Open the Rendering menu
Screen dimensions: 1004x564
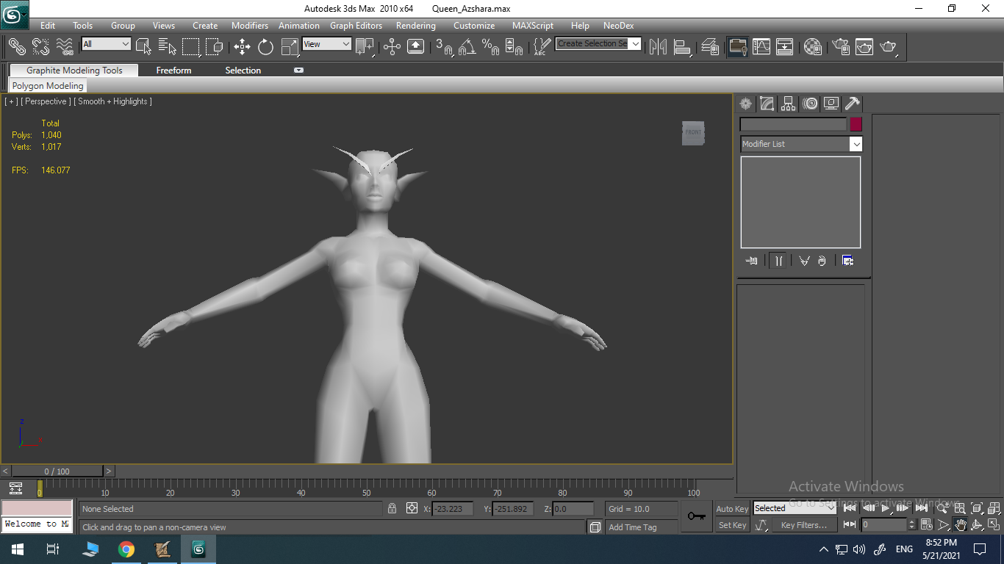click(x=416, y=26)
